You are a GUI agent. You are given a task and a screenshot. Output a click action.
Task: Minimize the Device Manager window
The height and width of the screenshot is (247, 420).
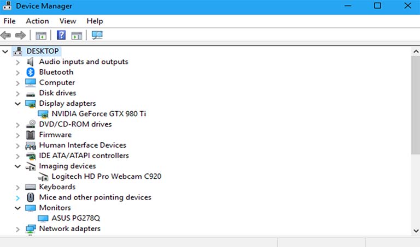click(348, 5)
